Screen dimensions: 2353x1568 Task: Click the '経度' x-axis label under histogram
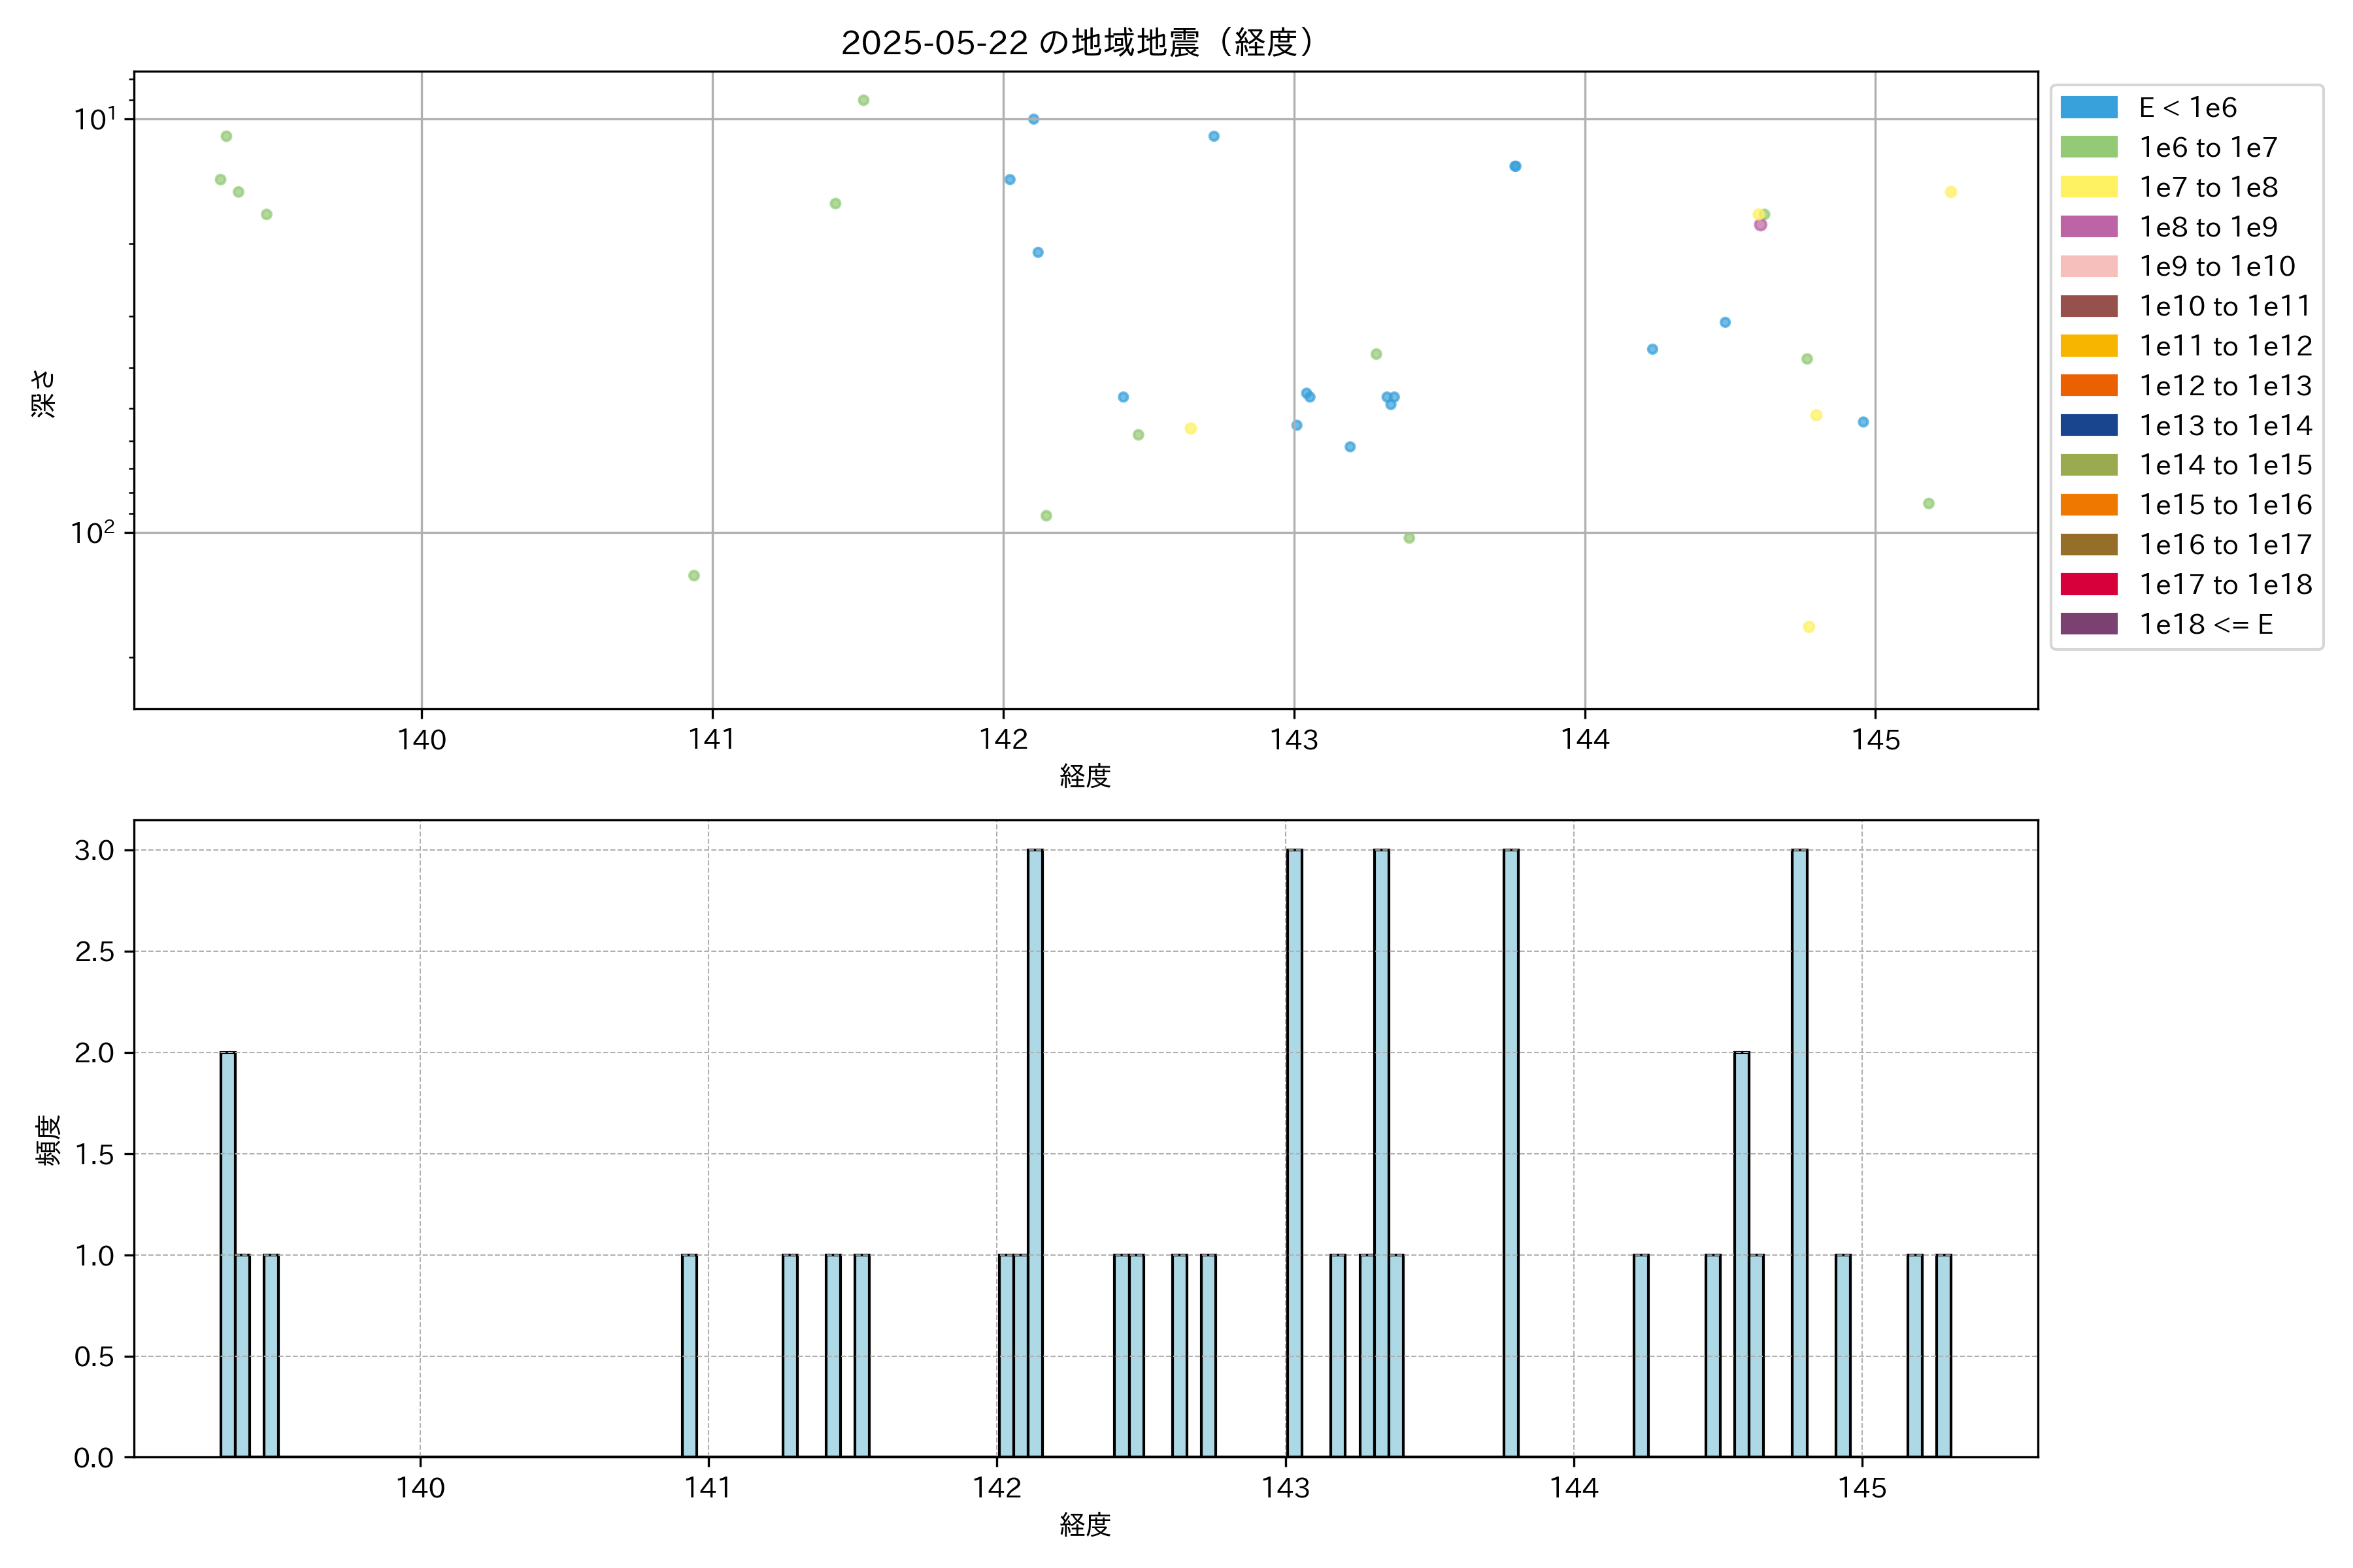coord(1086,1525)
